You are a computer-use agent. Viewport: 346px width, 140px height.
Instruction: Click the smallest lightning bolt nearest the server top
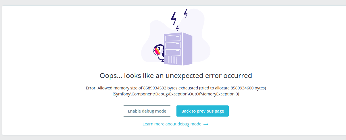tap(178, 28)
